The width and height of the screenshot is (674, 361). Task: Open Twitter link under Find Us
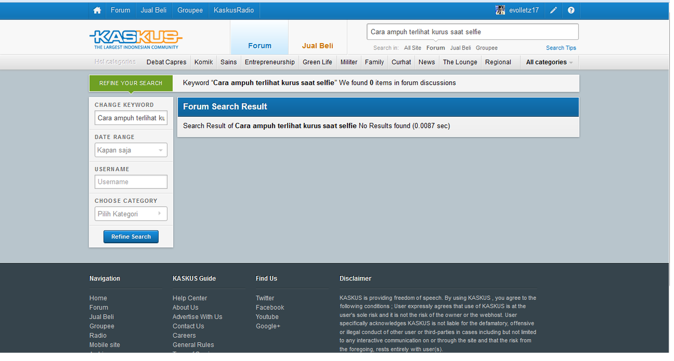[x=265, y=298]
